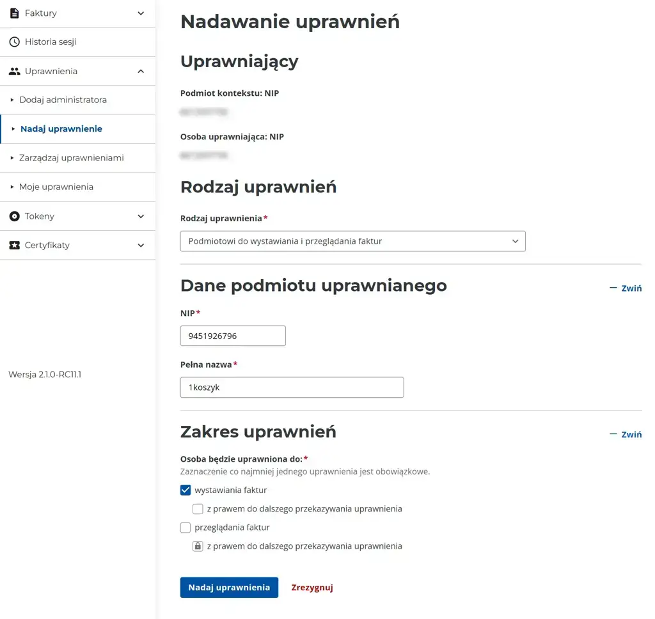Click the Tokeny section icon

14,216
